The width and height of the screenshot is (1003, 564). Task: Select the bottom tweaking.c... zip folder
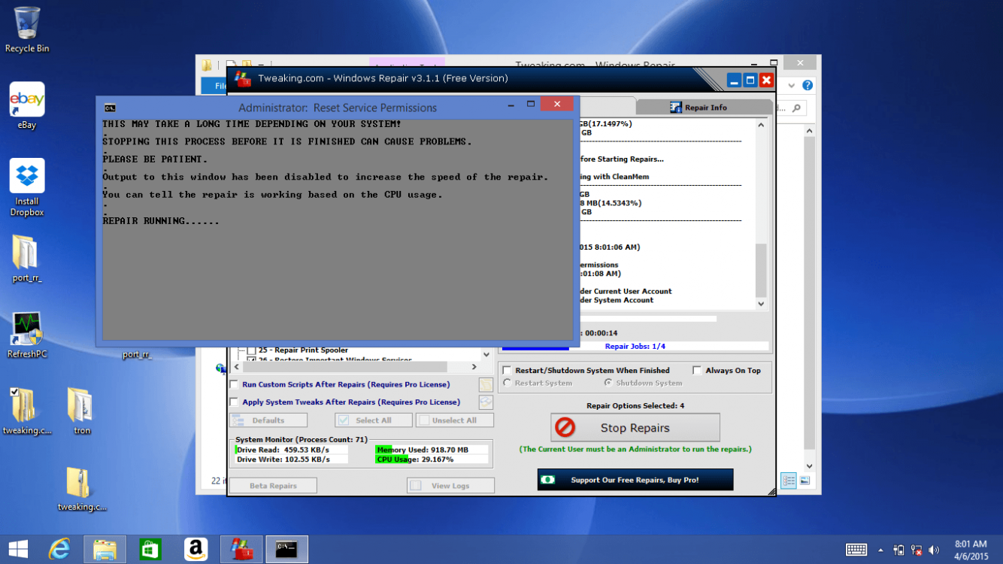(81, 489)
